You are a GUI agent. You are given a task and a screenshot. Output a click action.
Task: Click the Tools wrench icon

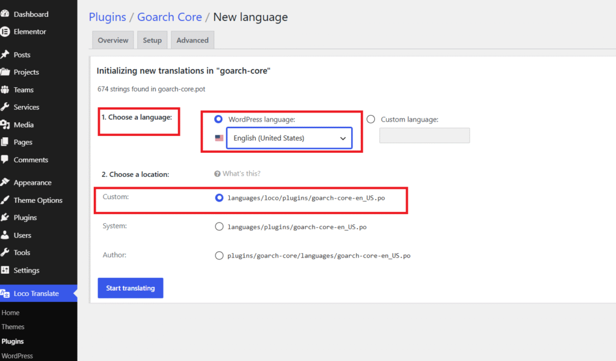pyautogui.click(x=5, y=252)
